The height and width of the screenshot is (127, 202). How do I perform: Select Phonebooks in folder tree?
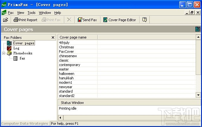[x=23, y=53]
